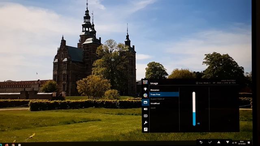Click the Chrome icon in taskbar

13,145
